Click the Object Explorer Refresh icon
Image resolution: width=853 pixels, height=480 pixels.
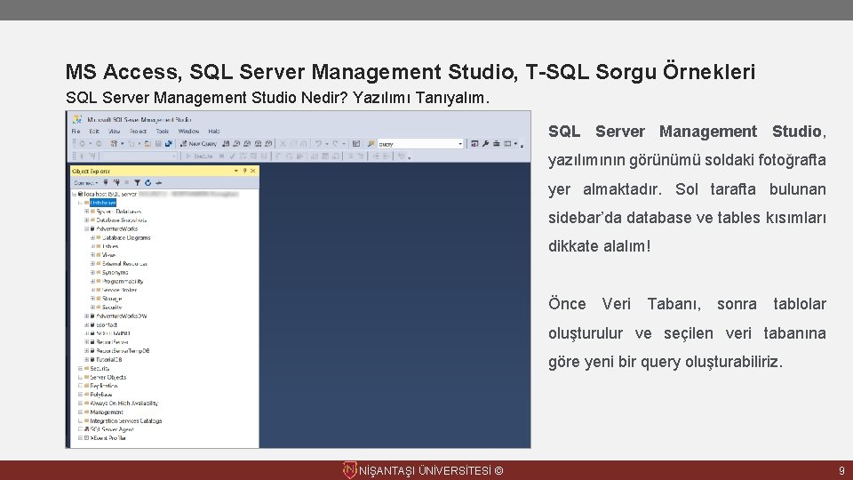pyautogui.click(x=147, y=183)
